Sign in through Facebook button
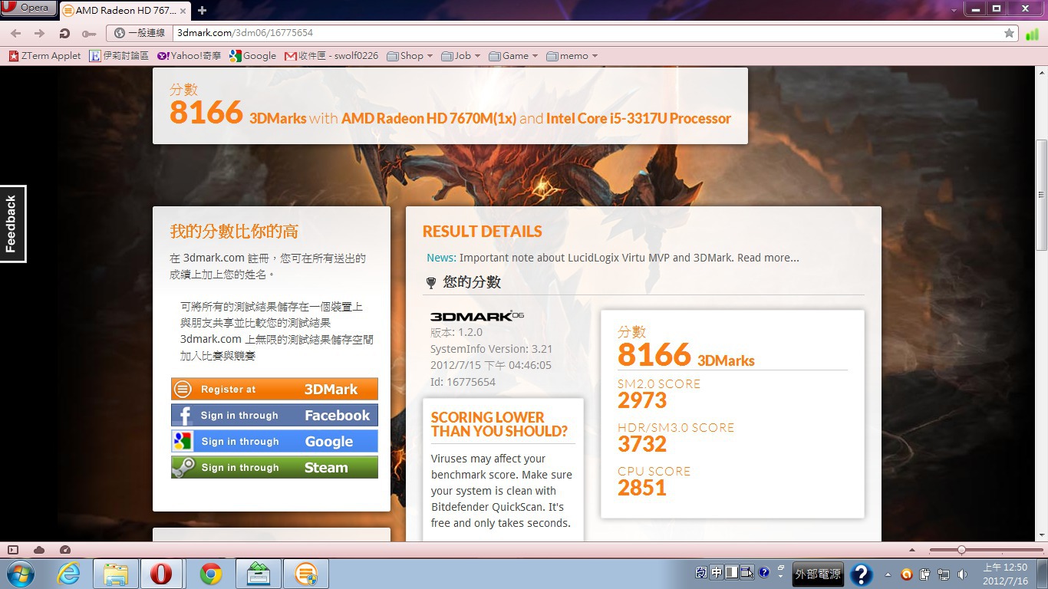This screenshot has height=589, width=1048. [275, 415]
